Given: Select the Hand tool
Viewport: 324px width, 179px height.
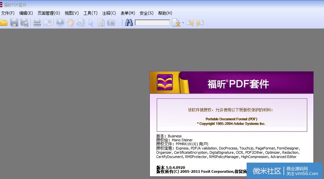Looking at the screenshot, I should point(70,23).
